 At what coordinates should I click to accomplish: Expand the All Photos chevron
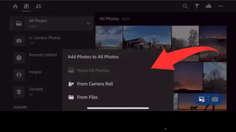pyautogui.click(x=88, y=23)
